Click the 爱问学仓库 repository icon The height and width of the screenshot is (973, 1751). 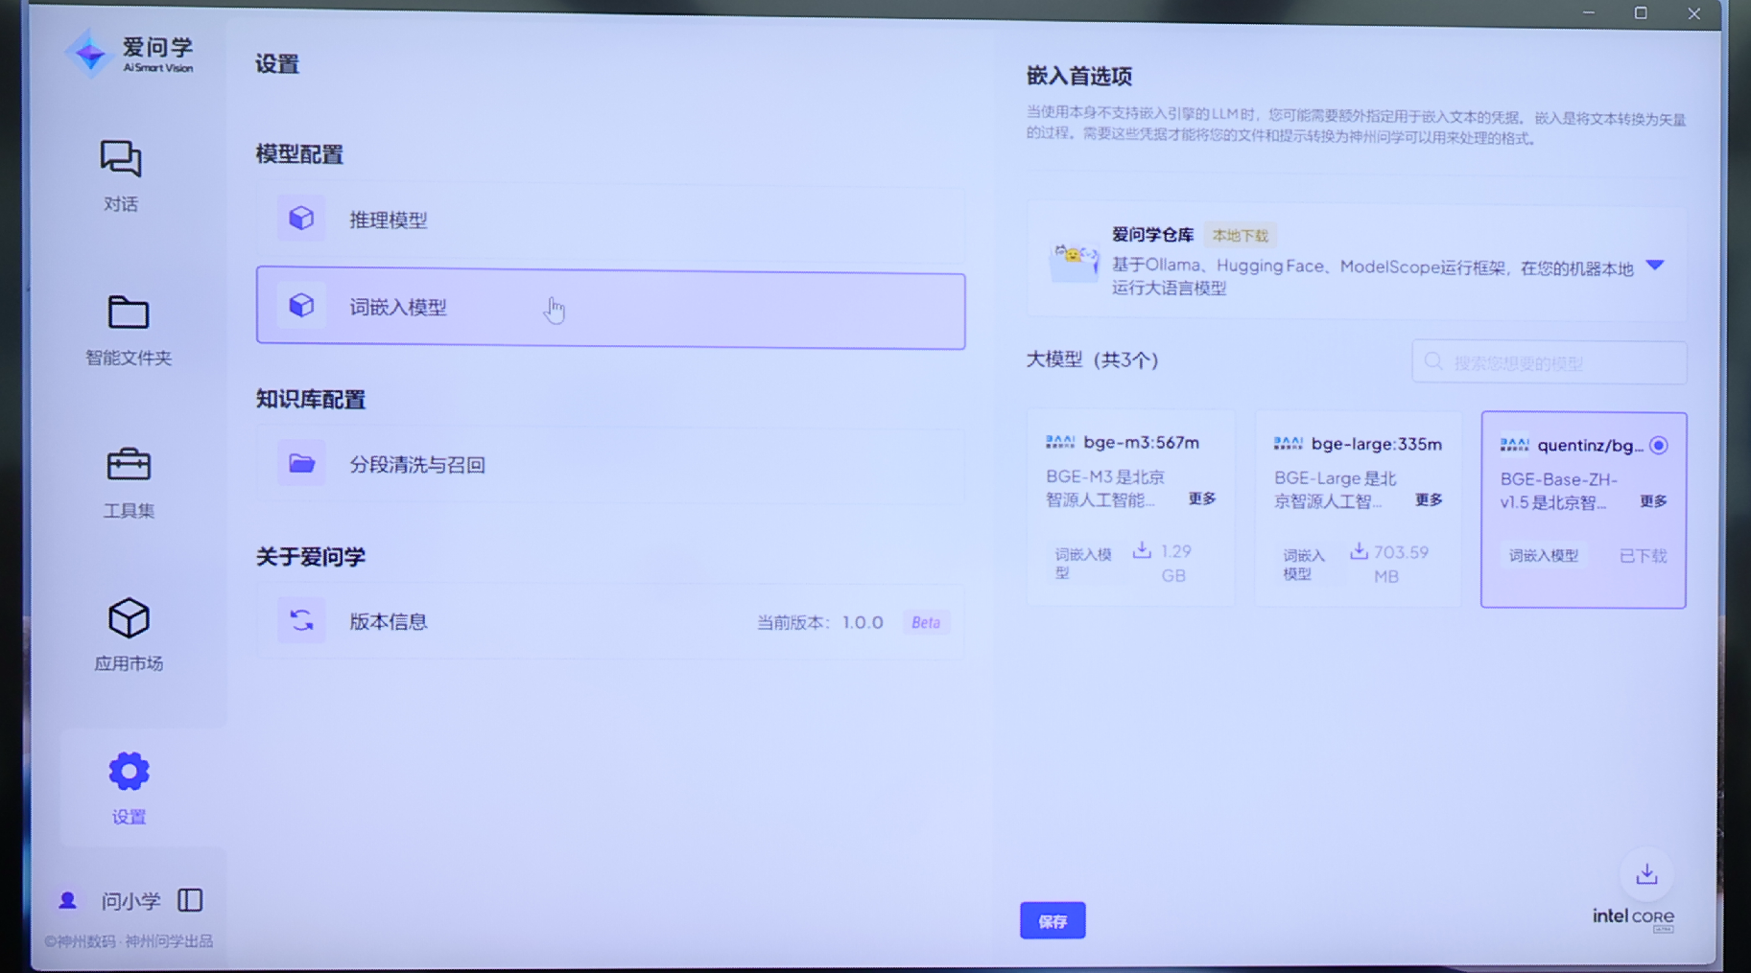point(1074,261)
